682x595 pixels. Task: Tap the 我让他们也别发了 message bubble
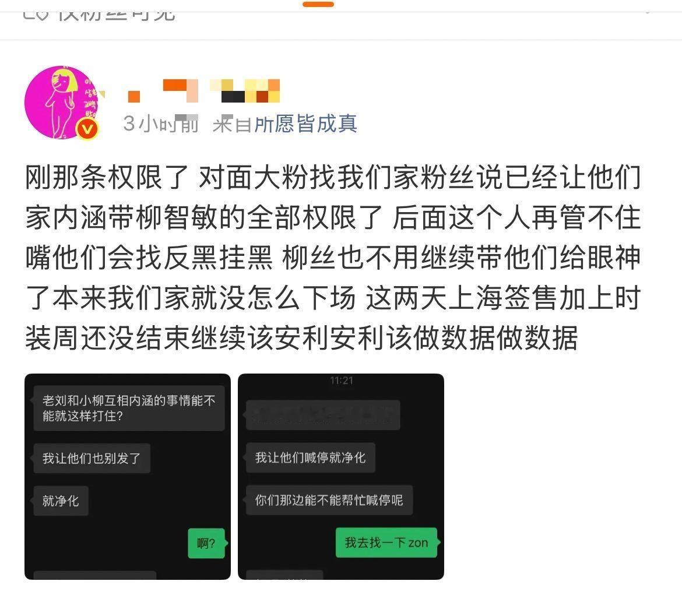click(92, 459)
